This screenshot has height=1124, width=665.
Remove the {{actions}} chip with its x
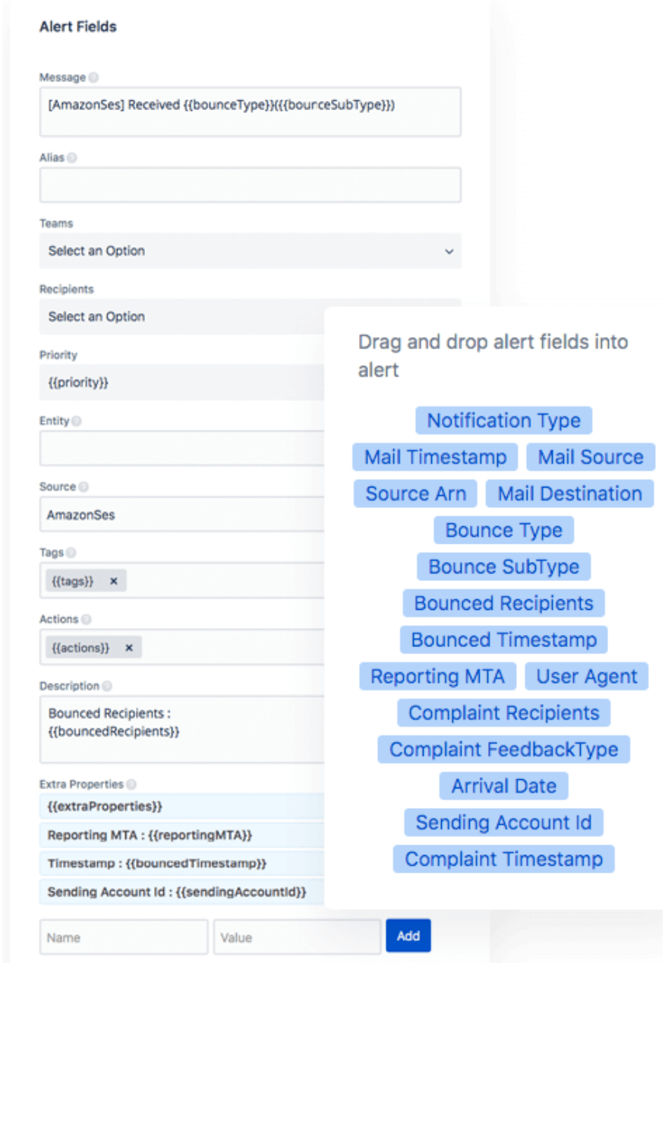coord(129,648)
